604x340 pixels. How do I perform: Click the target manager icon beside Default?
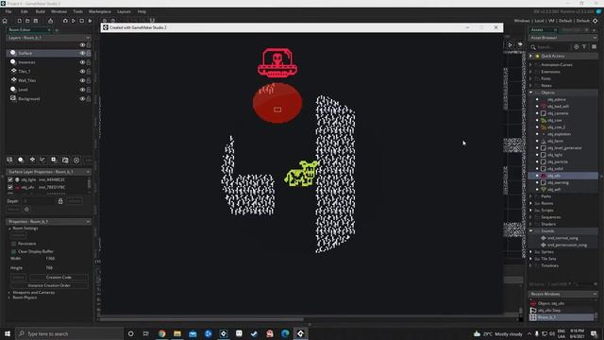596,21
